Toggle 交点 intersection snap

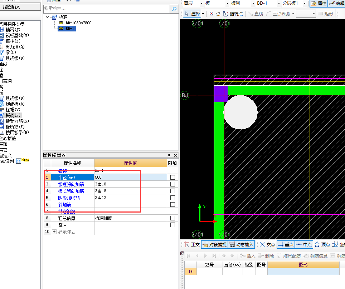tap(267, 244)
